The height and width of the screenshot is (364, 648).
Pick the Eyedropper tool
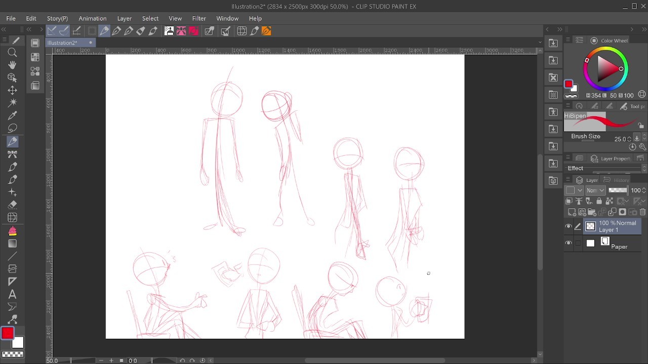(13, 116)
